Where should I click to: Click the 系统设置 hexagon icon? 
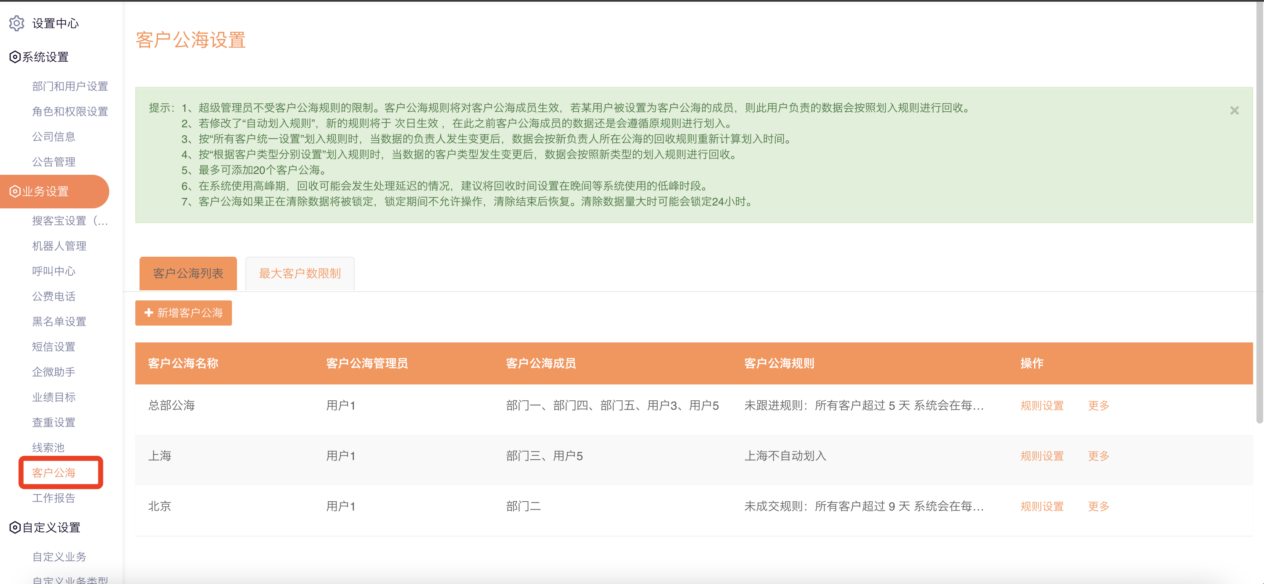point(15,57)
